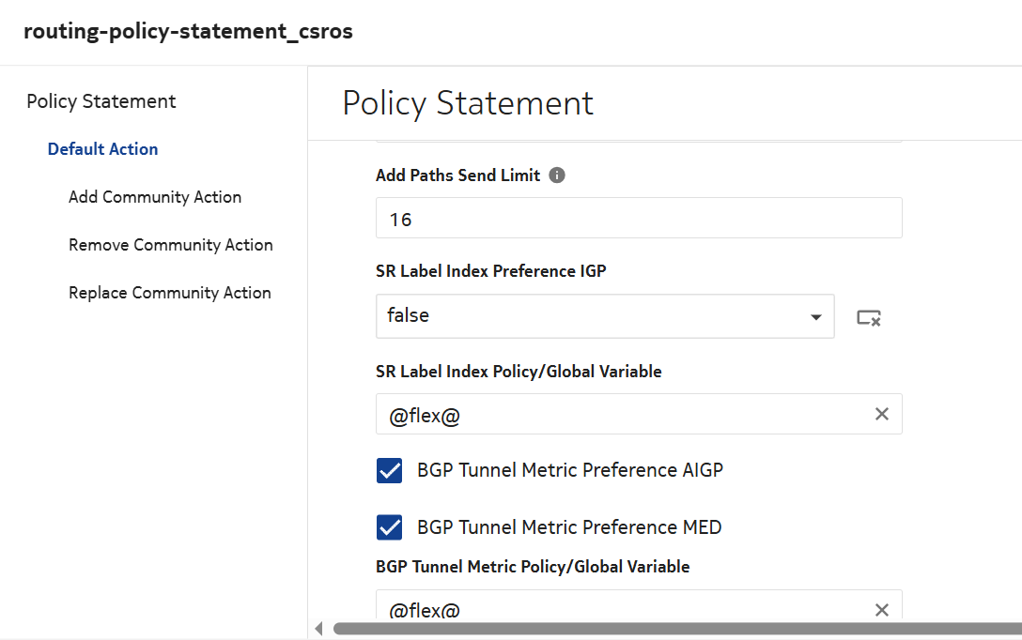The height and width of the screenshot is (640, 1022).
Task: Click the routing-policy-statement_csros page title
Action: click(188, 31)
